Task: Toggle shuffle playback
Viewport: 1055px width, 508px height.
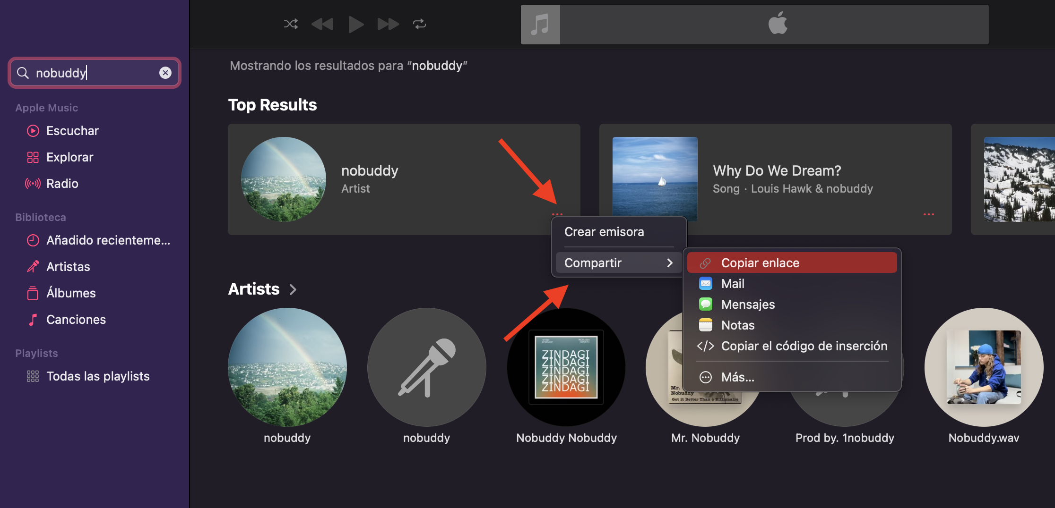Action: [x=291, y=24]
